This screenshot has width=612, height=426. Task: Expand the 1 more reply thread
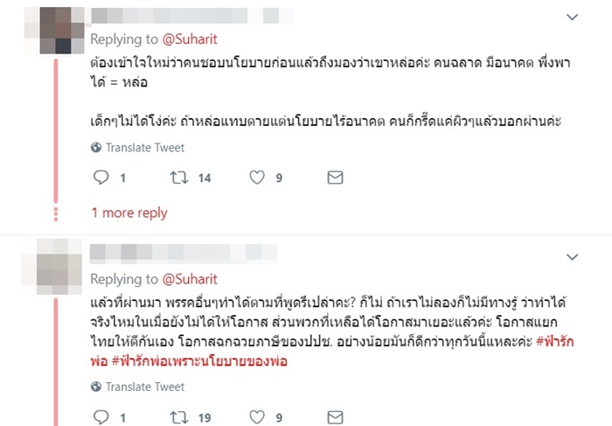(129, 213)
